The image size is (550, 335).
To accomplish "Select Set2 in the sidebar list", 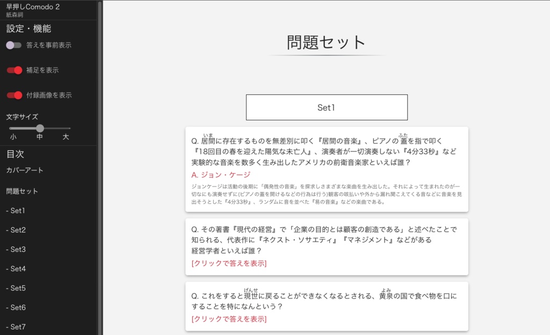I will click(16, 230).
